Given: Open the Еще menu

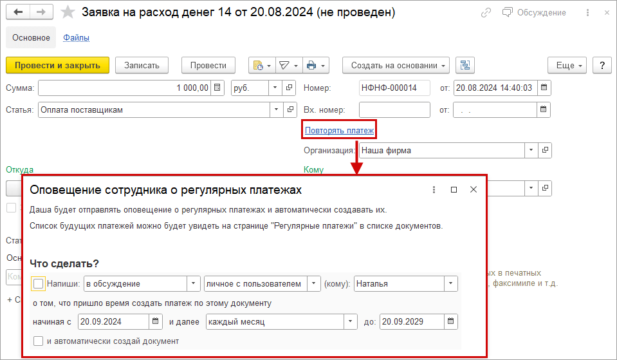Looking at the screenshot, I should pos(567,66).
